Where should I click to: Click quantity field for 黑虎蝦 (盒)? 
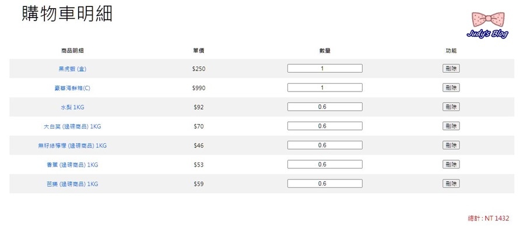coord(325,69)
